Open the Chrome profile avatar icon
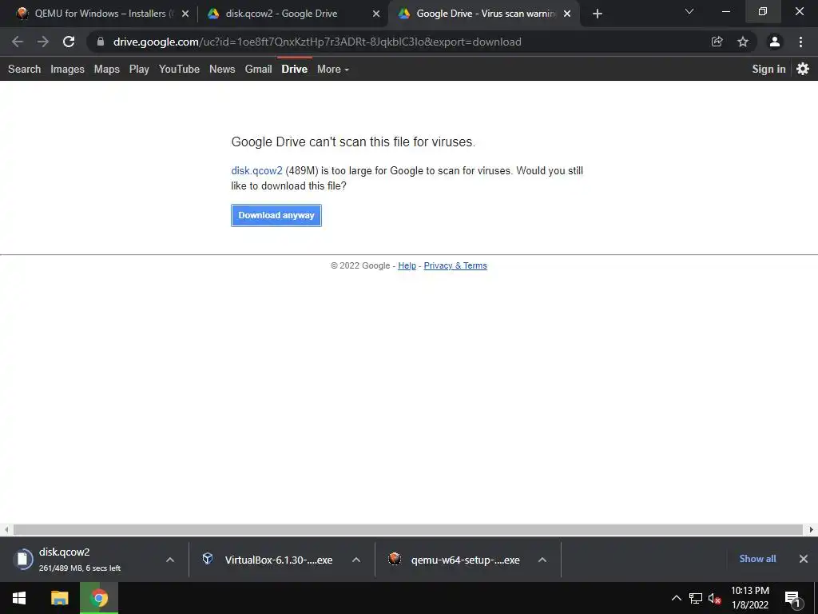The width and height of the screenshot is (818, 614). pos(775,42)
